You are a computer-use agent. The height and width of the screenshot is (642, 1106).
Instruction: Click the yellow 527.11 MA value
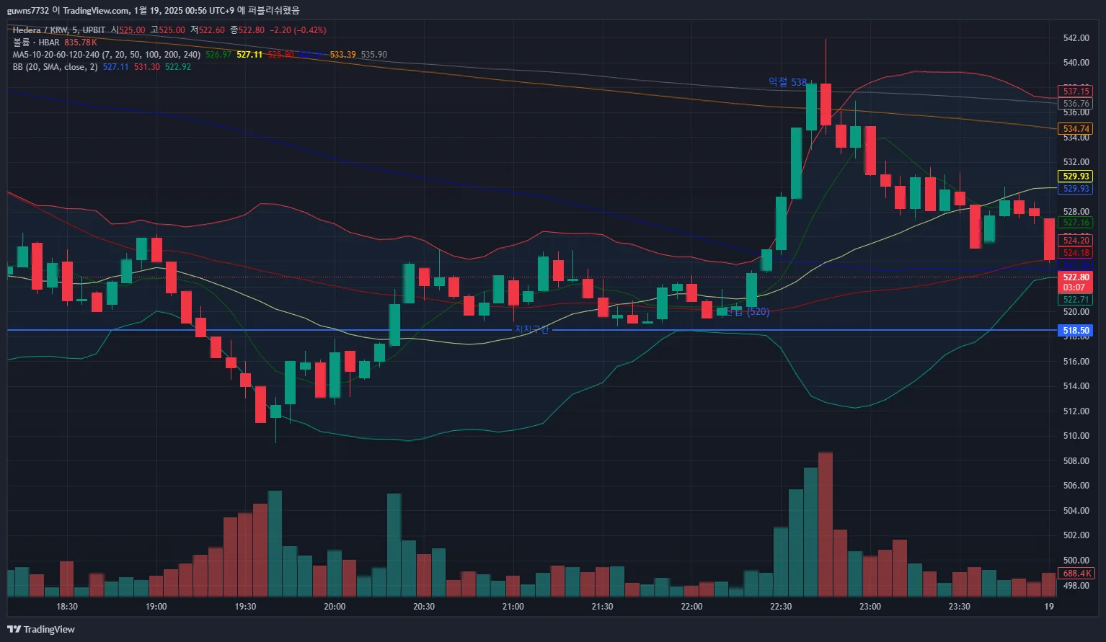[x=249, y=55]
